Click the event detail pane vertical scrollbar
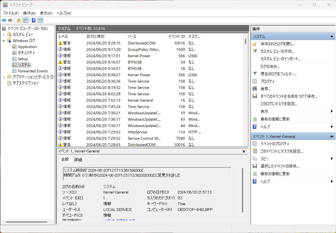336x233 pixels. [x=242, y=190]
